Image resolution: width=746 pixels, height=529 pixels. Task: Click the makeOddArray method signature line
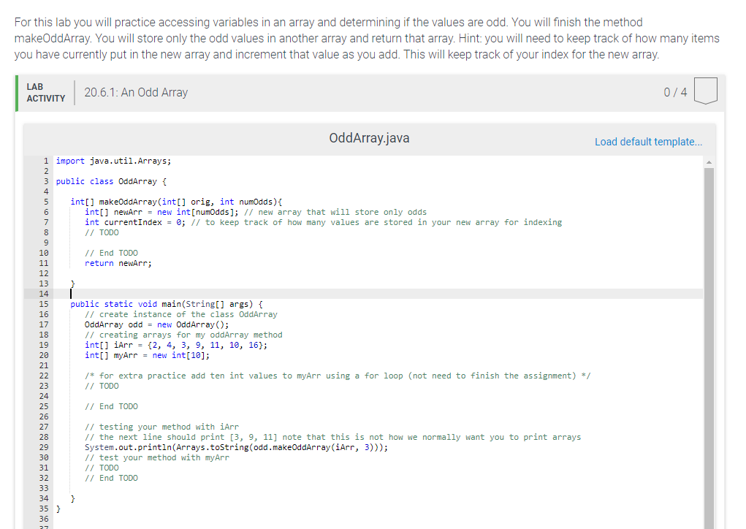pos(177,202)
